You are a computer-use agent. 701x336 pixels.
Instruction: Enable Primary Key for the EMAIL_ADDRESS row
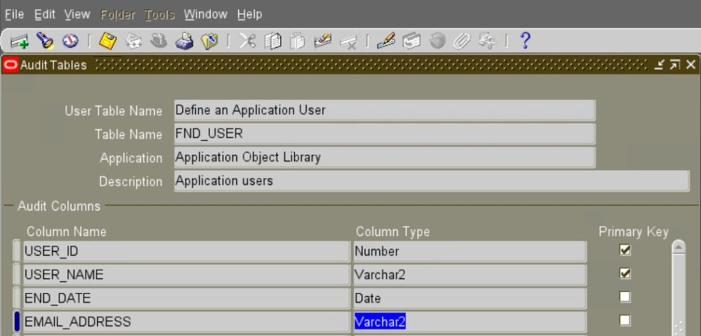pyautogui.click(x=624, y=320)
